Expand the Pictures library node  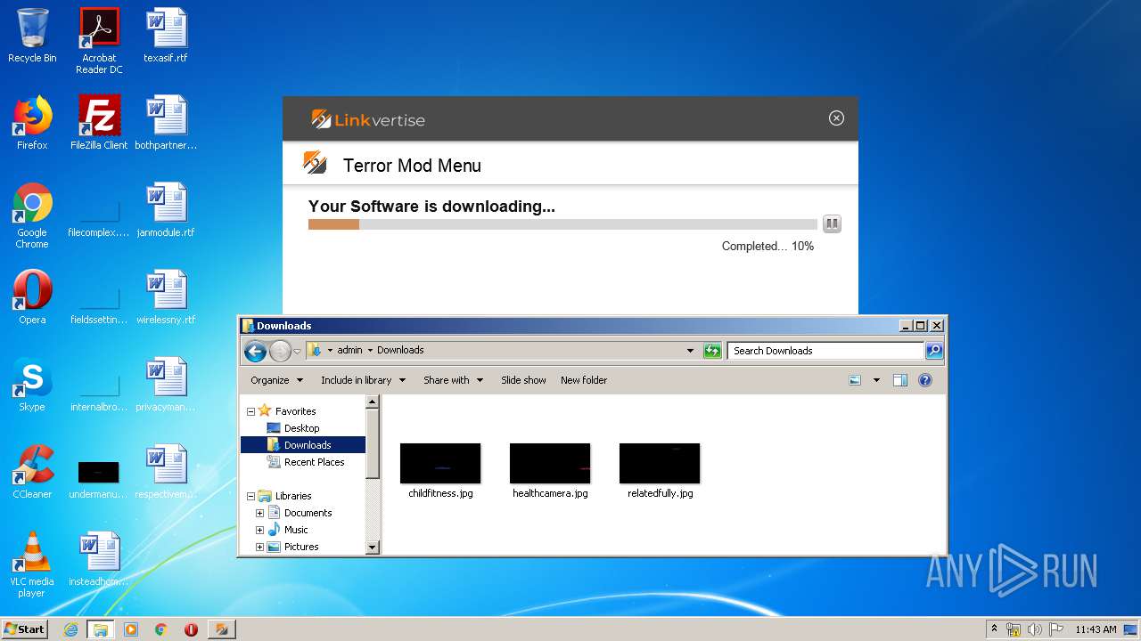[259, 547]
